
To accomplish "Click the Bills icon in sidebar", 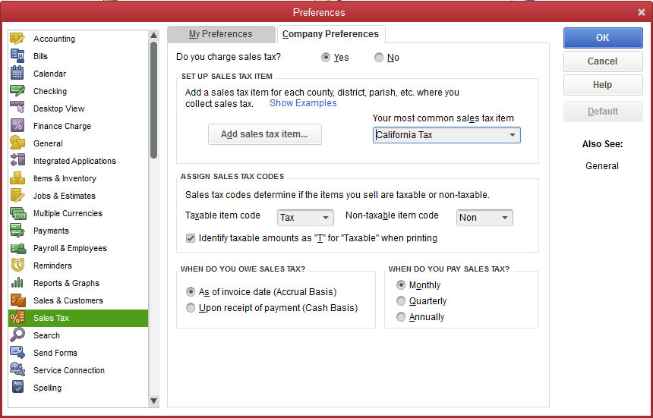I will 17,55.
